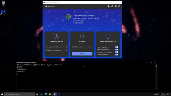Open the Recycle Bin desktop icon
Screen dimensions: 171x96
pos(3,3)
